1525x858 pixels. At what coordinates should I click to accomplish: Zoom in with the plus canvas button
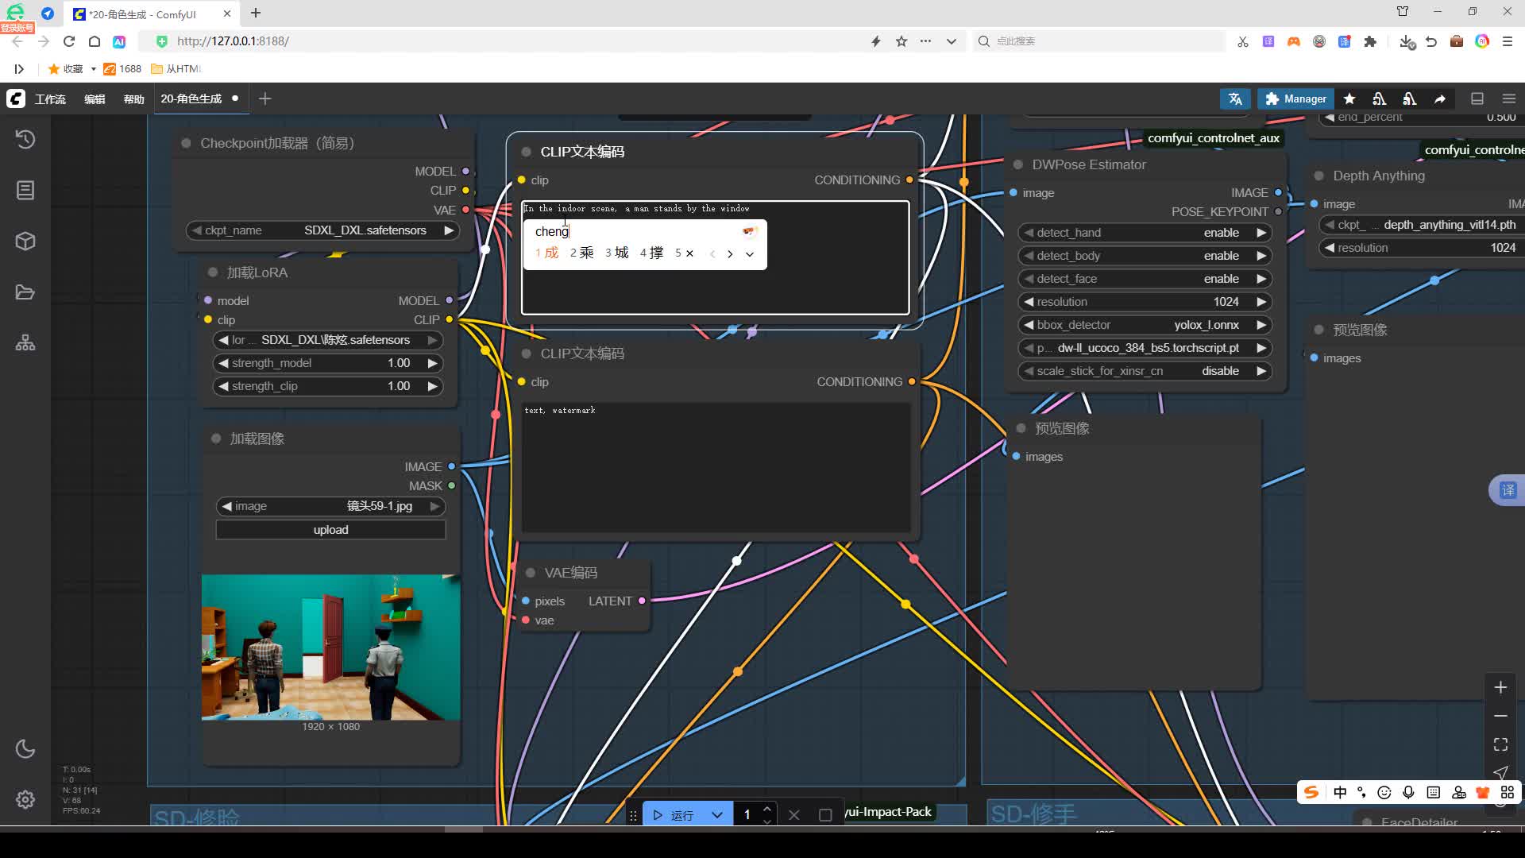tap(1500, 687)
